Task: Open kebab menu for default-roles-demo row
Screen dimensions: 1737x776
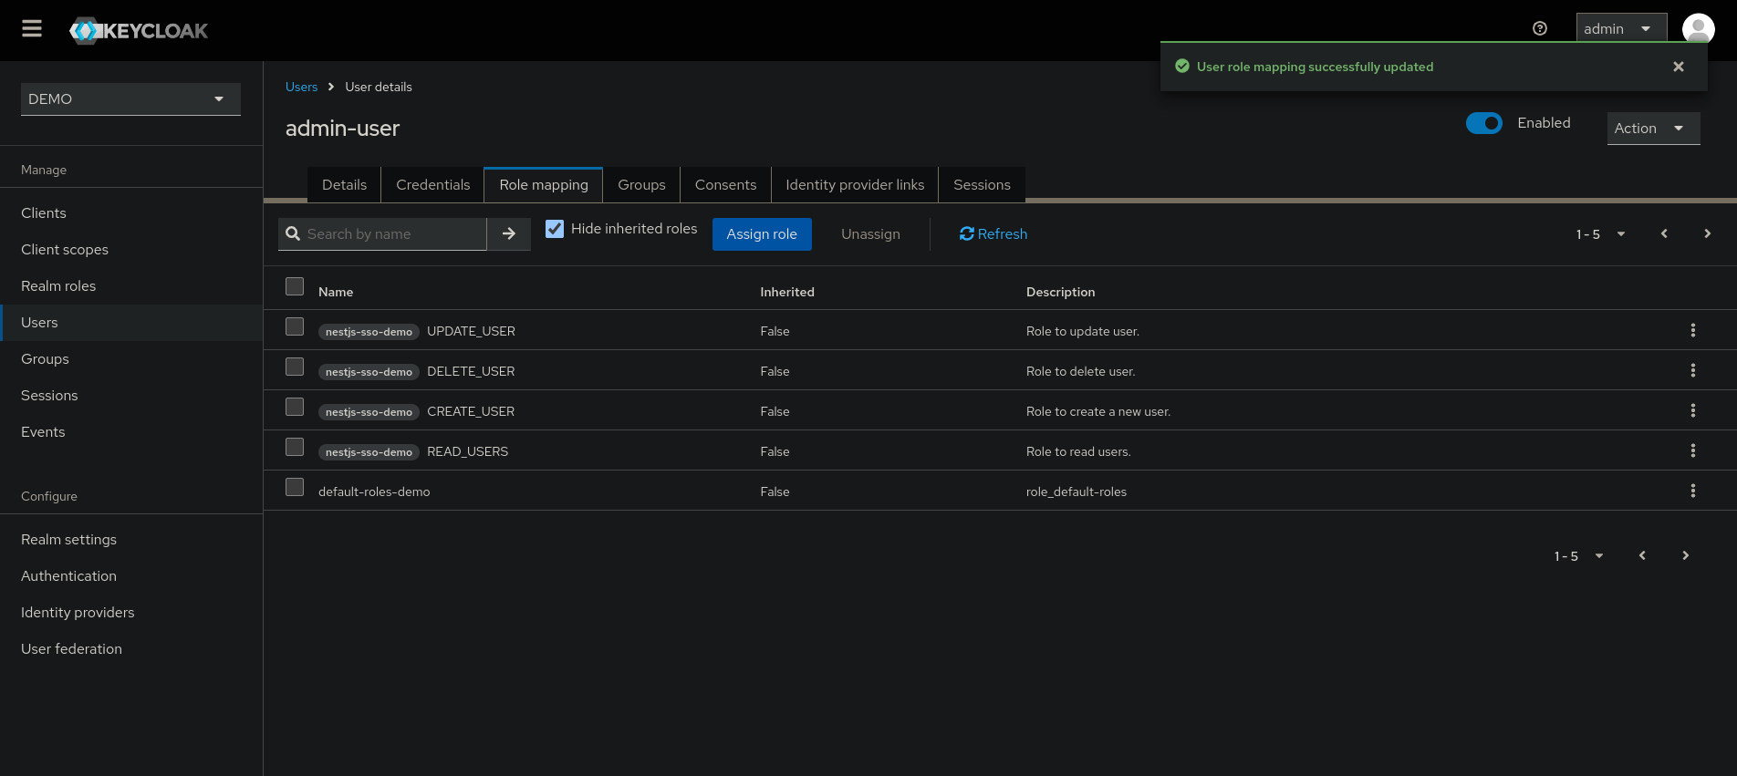Action: pos(1693,491)
